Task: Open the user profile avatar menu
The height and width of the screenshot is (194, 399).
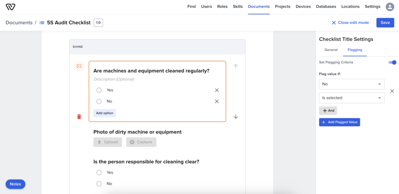Action: pos(390,7)
